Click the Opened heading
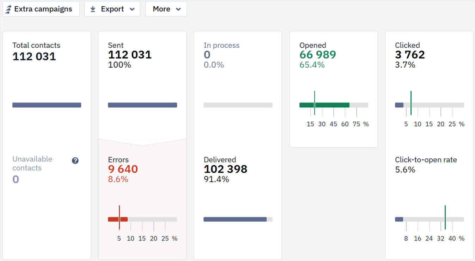The width and height of the screenshot is (475, 261). pyautogui.click(x=313, y=45)
